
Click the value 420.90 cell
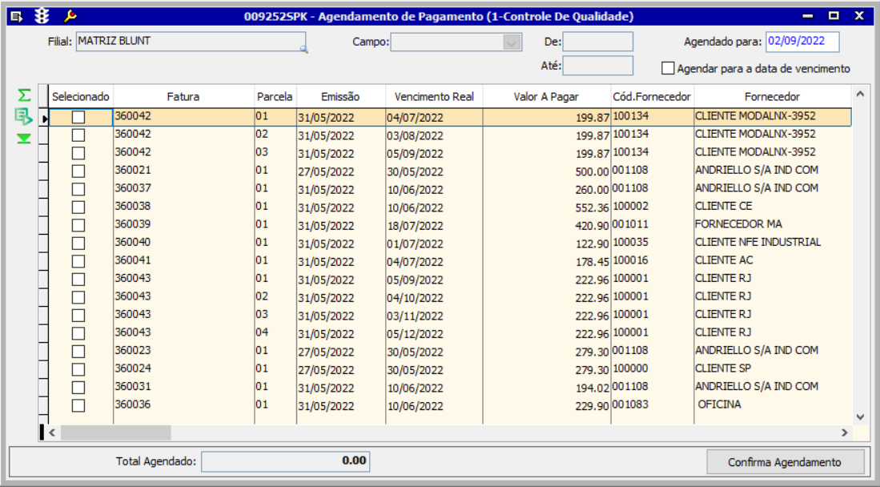(547, 225)
